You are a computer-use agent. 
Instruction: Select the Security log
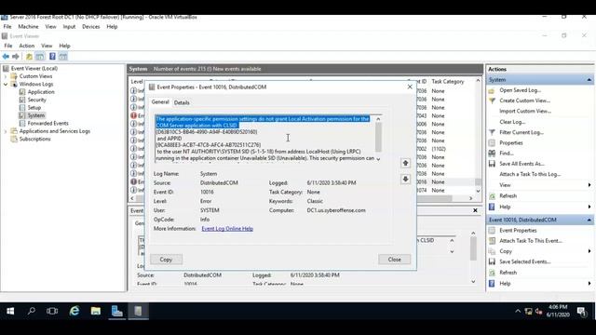(x=37, y=100)
